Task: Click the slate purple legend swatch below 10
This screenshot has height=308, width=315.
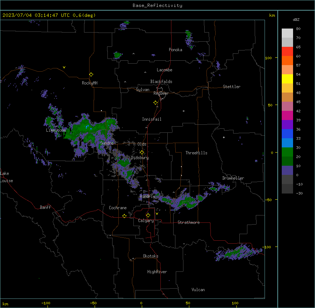Action: (287, 170)
